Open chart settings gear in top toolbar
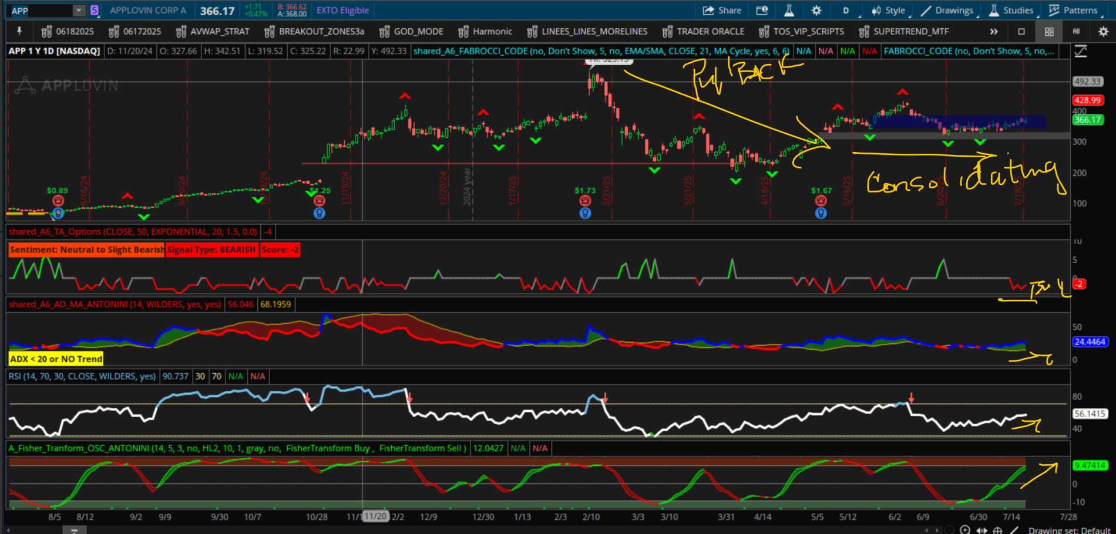 tap(816, 11)
